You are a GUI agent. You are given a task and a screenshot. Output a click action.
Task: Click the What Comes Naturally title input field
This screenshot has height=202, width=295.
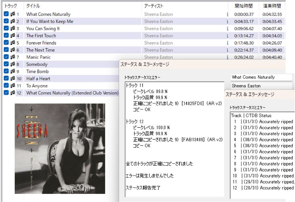[261, 77]
